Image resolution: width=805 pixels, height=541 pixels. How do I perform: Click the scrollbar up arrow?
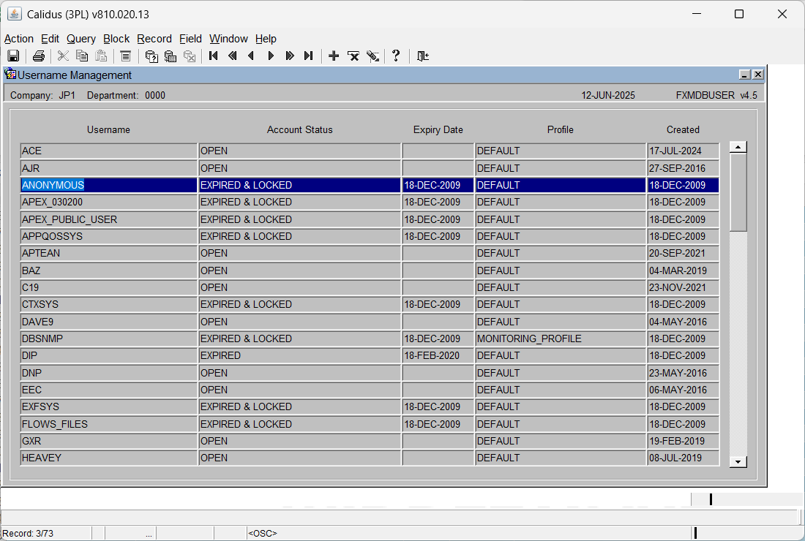pos(738,147)
